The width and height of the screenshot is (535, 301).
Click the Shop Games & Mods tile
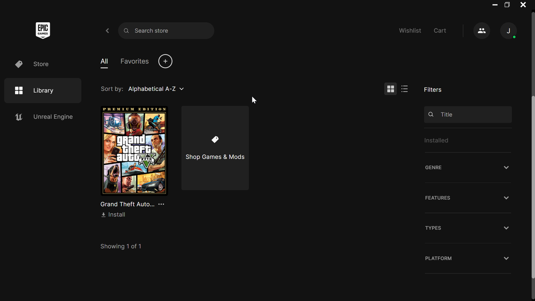(215, 148)
